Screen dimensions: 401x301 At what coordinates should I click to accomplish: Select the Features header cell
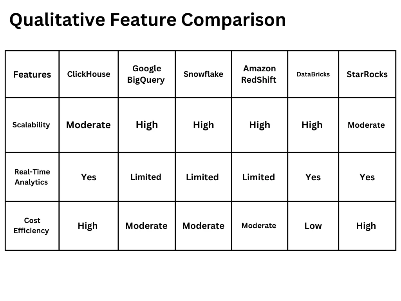(32, 74)
